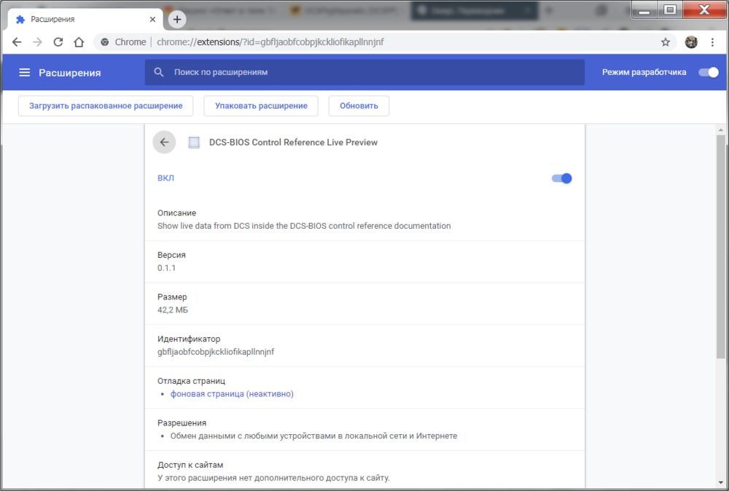Select the Расширения browser tab
Image resolution: width=729 pixels, height=491 pixels.
pyautogui.click(x=85, y=20)
